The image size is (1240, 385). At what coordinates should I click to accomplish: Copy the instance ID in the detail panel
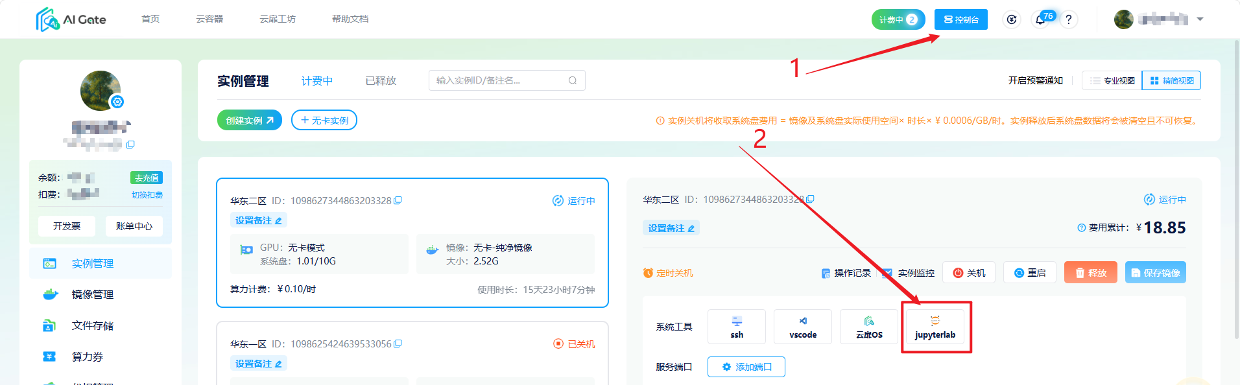tap(810, 199)
